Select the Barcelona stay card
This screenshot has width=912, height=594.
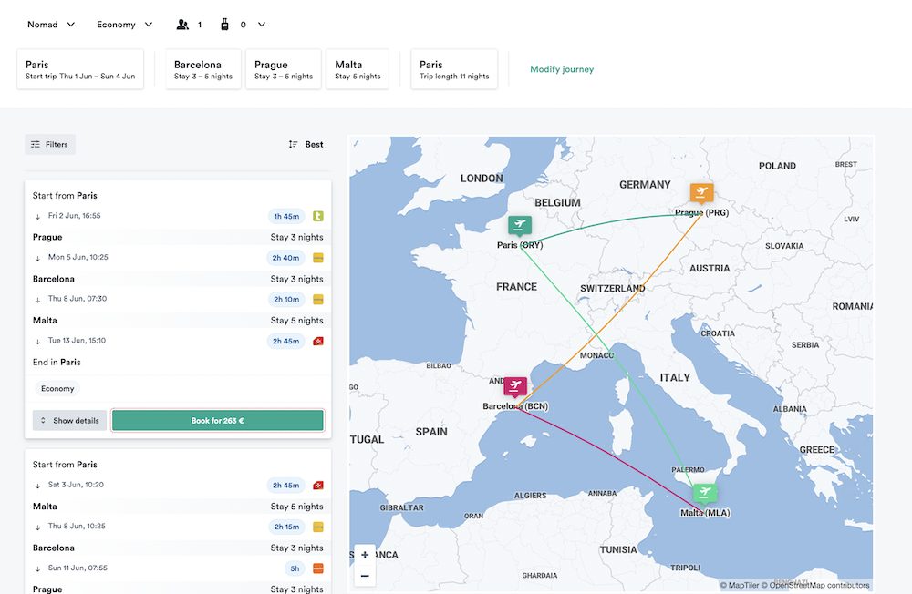pos(203,70)
